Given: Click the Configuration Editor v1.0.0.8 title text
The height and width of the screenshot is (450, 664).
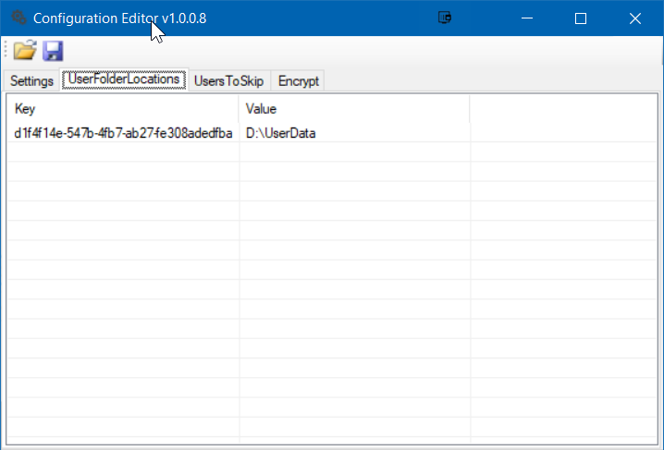Looking at the screenshot, I should point(120,18).
